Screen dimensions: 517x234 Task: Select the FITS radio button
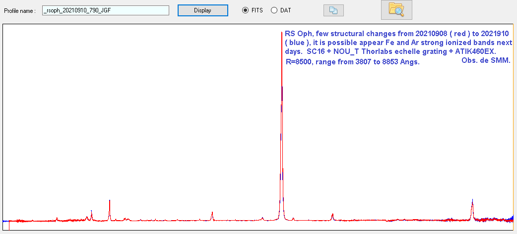click(245, 10)
